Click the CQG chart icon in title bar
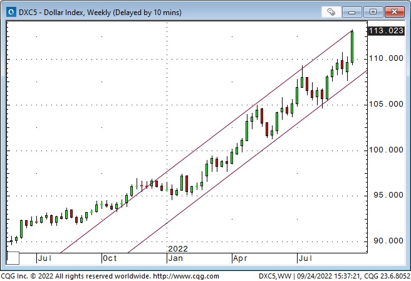 [x=11, y=12]
